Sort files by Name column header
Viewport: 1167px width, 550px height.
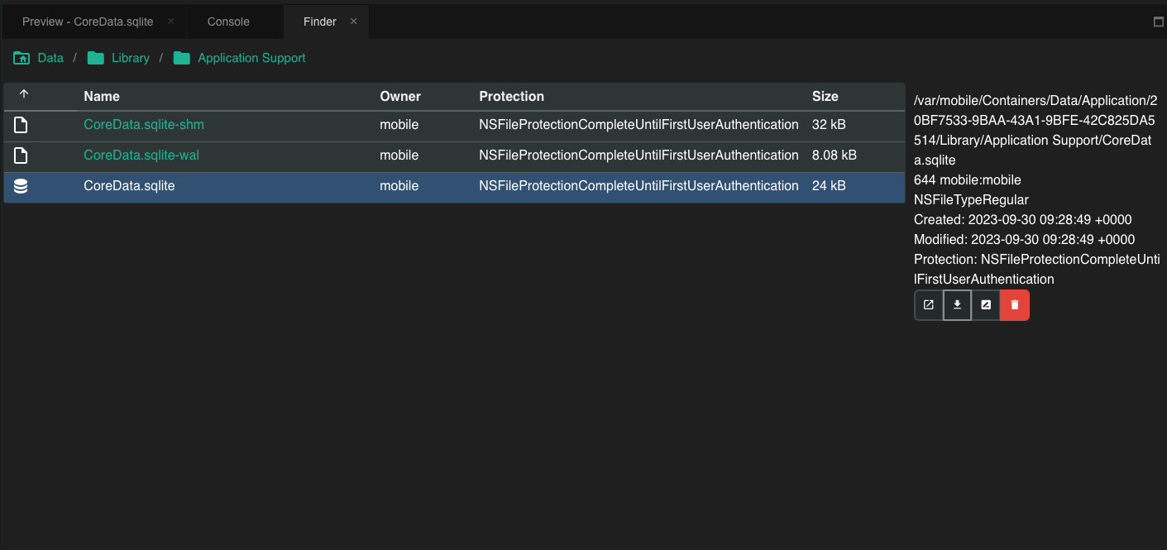click(102, 96)
